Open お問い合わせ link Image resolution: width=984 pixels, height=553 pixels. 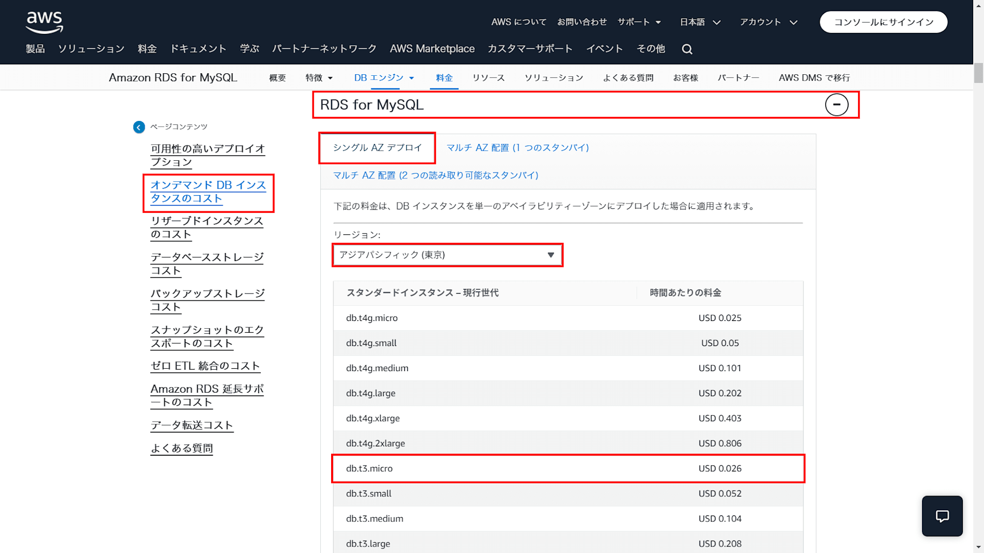tap(582, 22)
